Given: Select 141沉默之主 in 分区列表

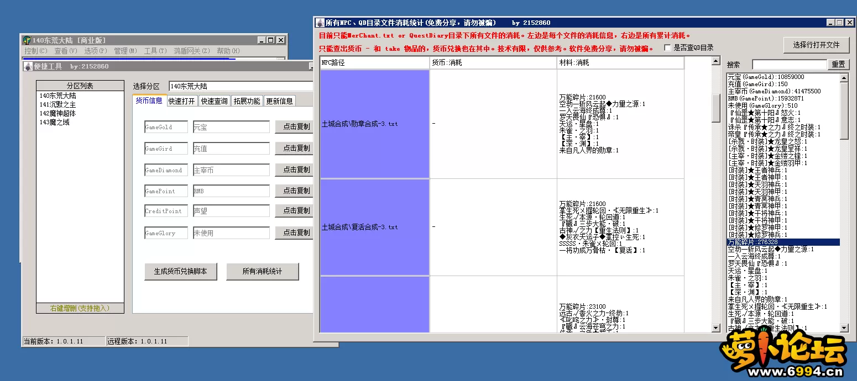Looking at the screenshot, I should 80,104.
